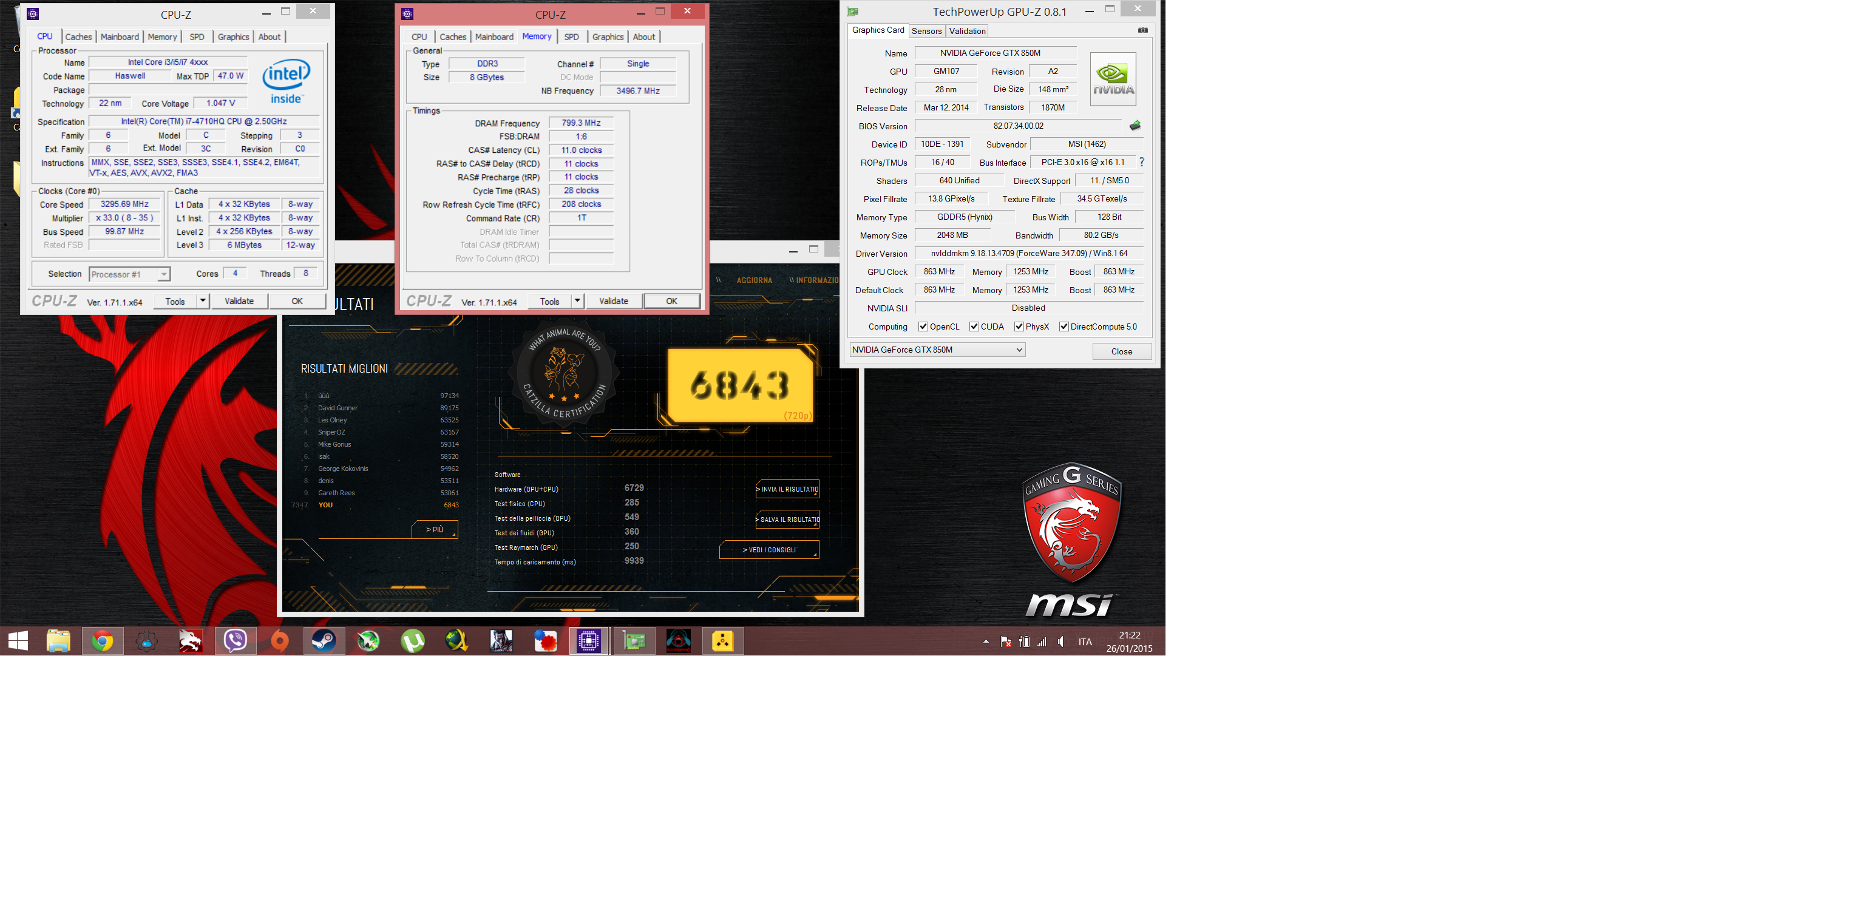
Task: Click the GPU-Z BIOS save chip icon
Action: 1135,126
